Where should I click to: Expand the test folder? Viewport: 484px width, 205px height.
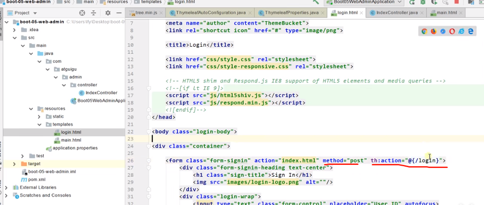pos(23,156)
